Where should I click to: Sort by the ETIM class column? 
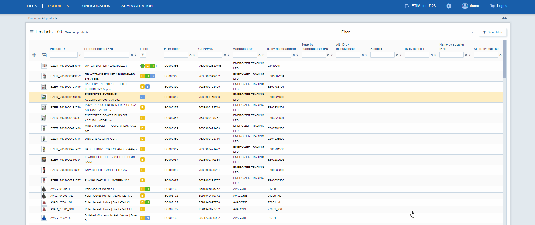[194, 55]
